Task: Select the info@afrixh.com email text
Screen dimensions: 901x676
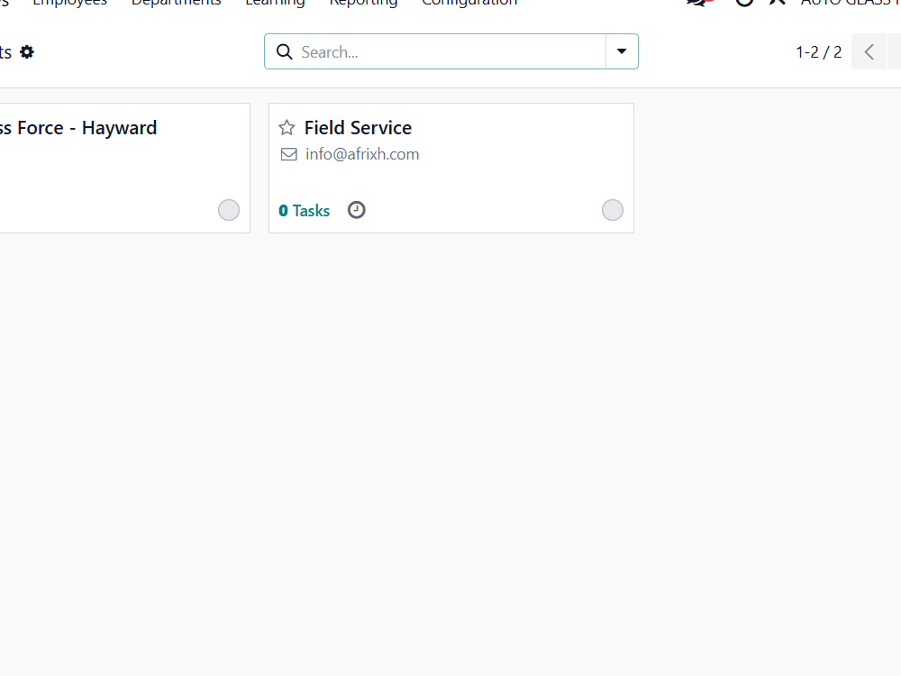Action: click(x=362, y=154)
